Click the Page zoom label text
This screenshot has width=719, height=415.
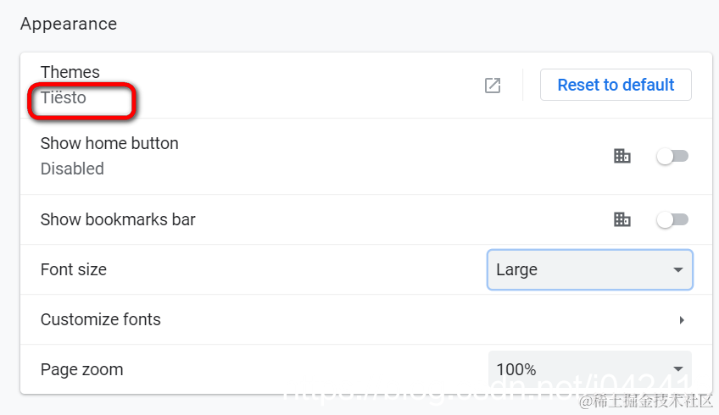tap(82, 369)
